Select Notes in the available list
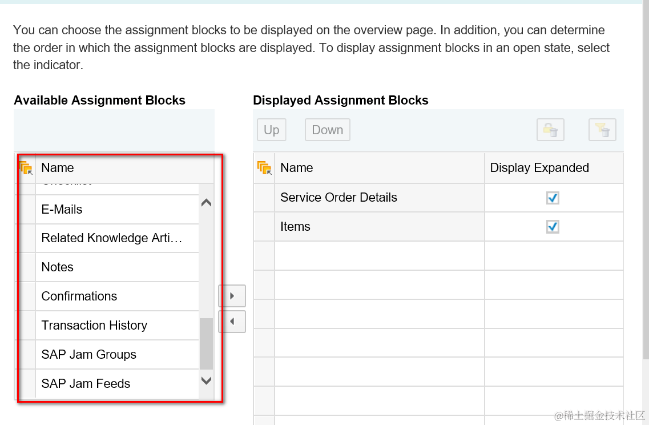The width and height of the screenshot is (649, 425). 58,267
